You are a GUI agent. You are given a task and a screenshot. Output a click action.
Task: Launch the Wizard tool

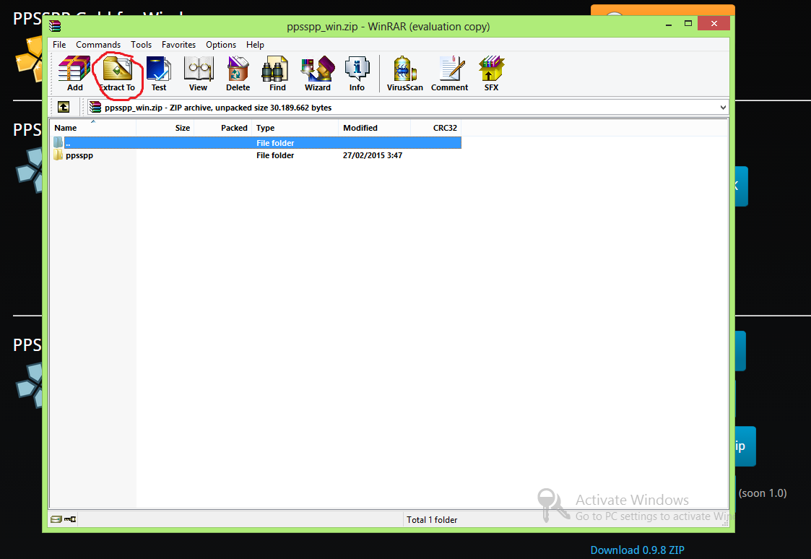[318, 74]
